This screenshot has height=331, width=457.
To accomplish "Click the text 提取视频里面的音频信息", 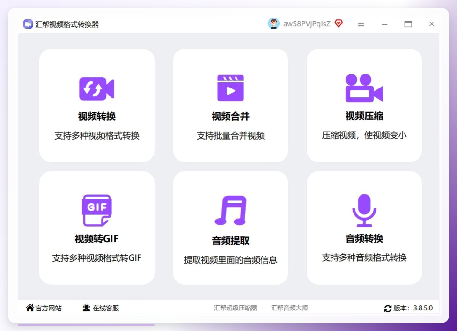I will point(230,260).
